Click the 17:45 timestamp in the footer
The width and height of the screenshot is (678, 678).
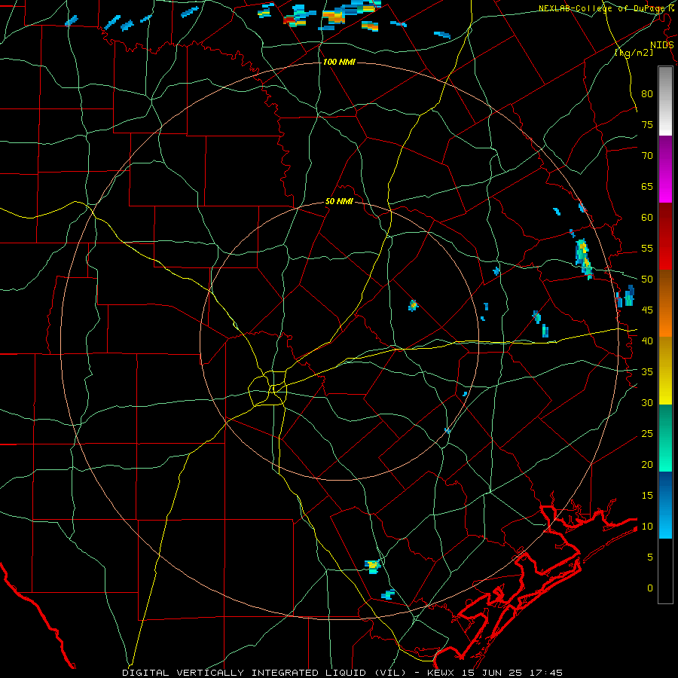coord(545,673)
